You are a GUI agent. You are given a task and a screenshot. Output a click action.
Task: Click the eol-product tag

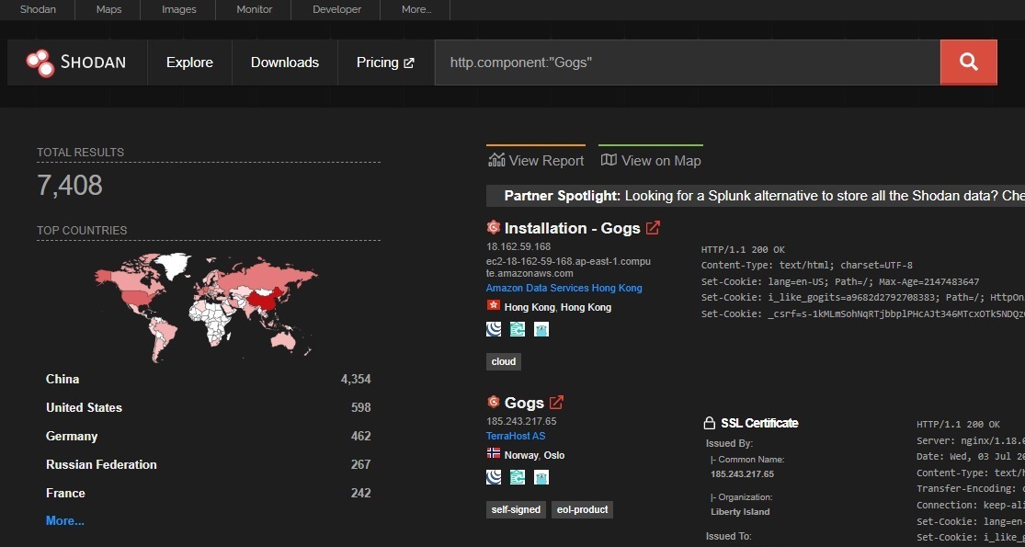(x=583, y=509)
